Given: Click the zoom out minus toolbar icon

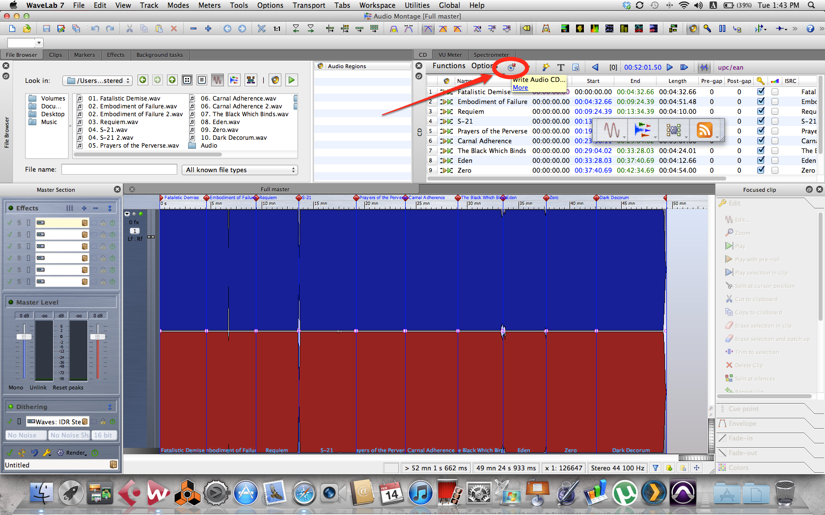Looking at the screenshot, I should click(193, 29).
